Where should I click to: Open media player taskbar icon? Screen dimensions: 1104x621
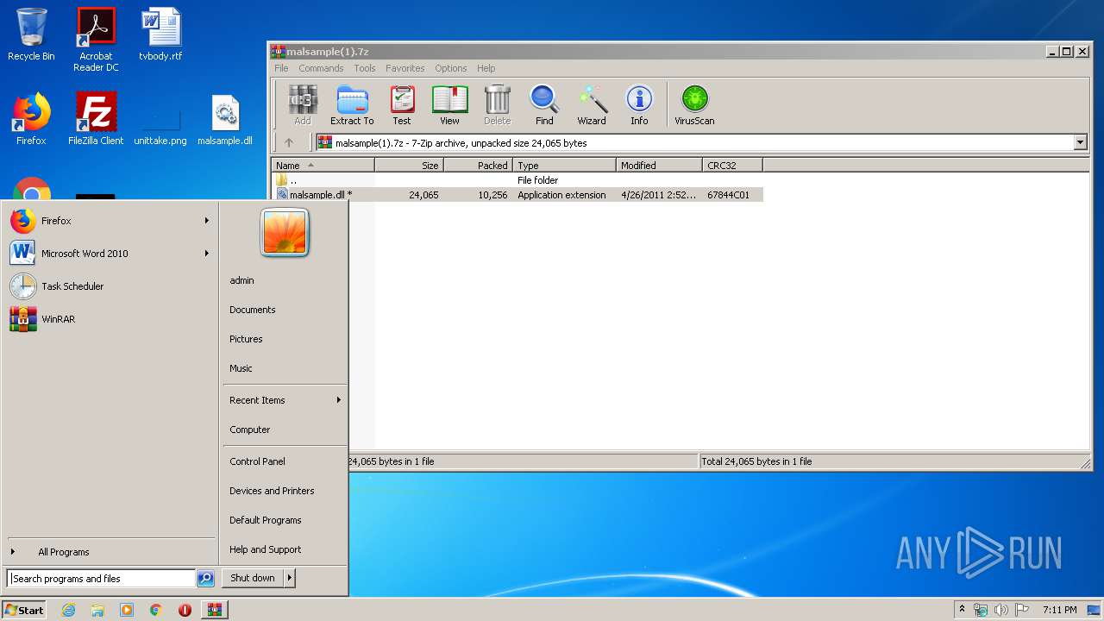point(127,610)
